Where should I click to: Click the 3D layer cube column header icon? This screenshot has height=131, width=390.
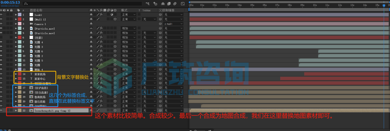(x=115, y=10)
